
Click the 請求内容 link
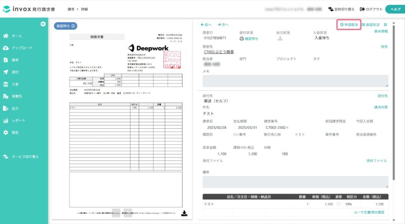coord(381,107)
